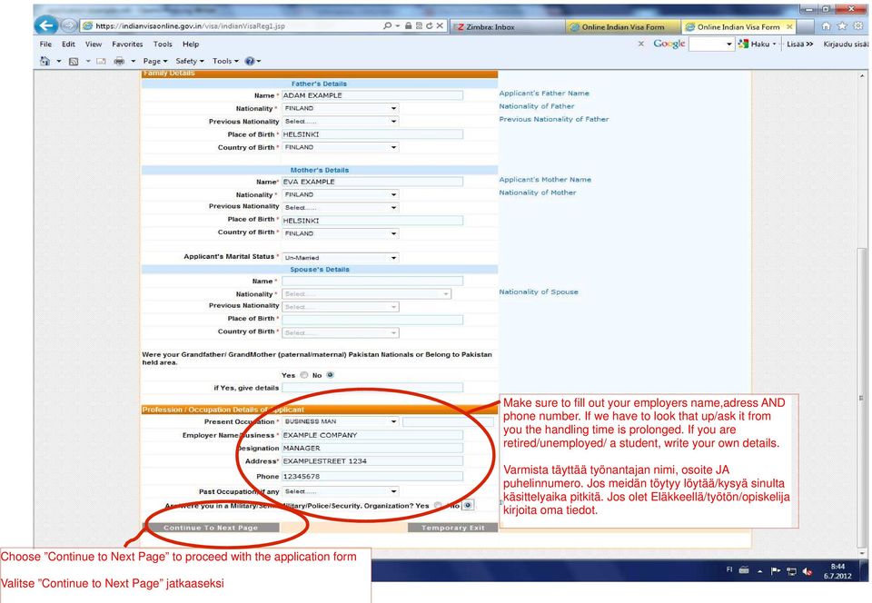Image resolution: width=872 pixels, height=603 pixels.
Task: Click the Haku search button icon
Action: click(743, 44)
